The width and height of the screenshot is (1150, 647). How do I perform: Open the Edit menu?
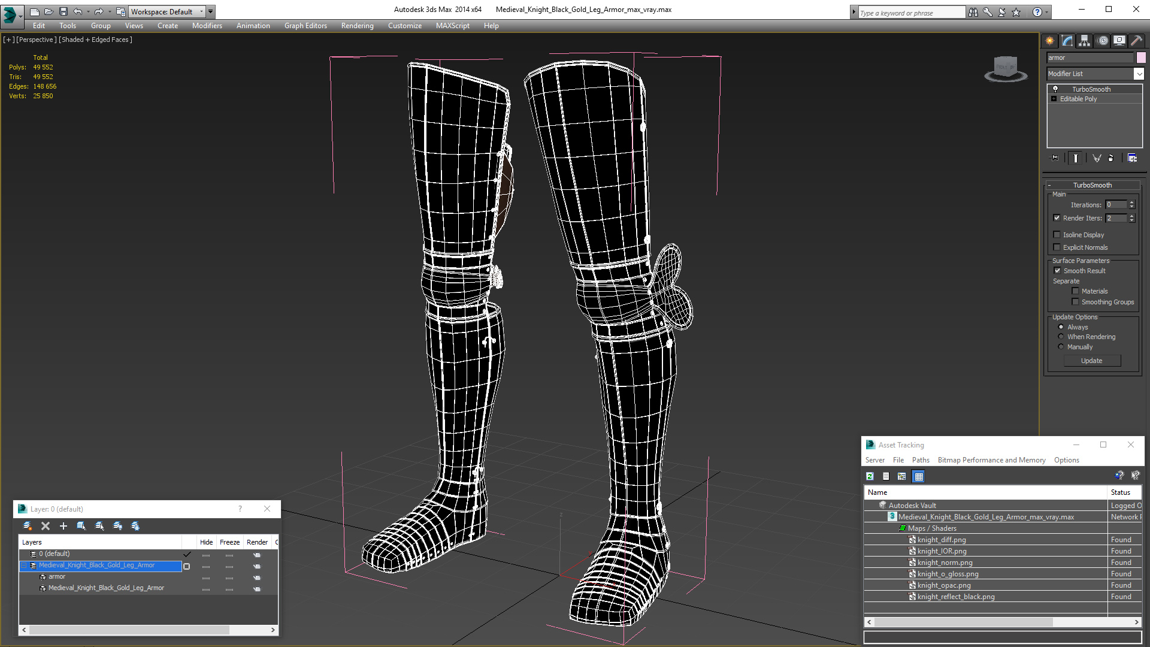39,26
